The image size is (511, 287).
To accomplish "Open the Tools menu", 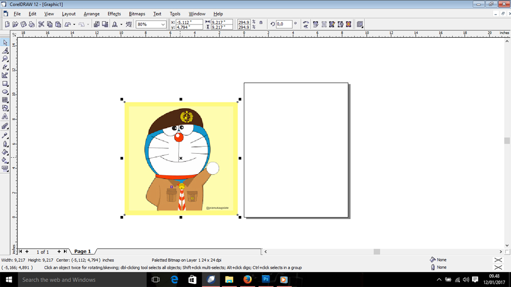I will pos(175,14).
